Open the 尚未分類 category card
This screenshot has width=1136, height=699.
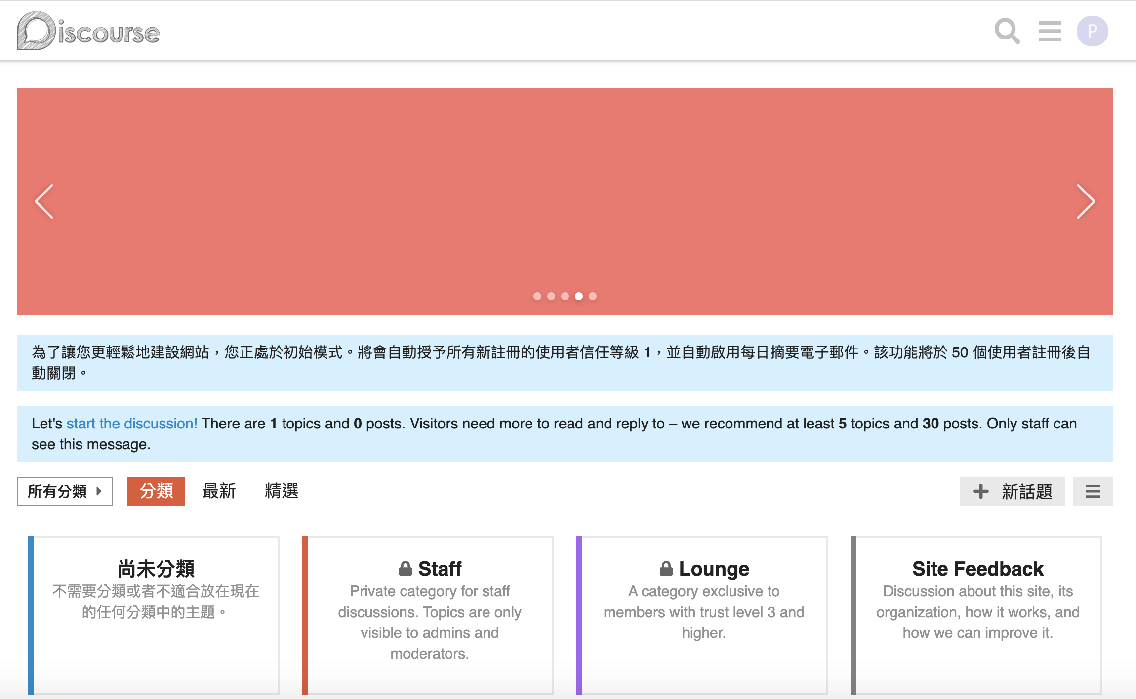tap(156, 569)
